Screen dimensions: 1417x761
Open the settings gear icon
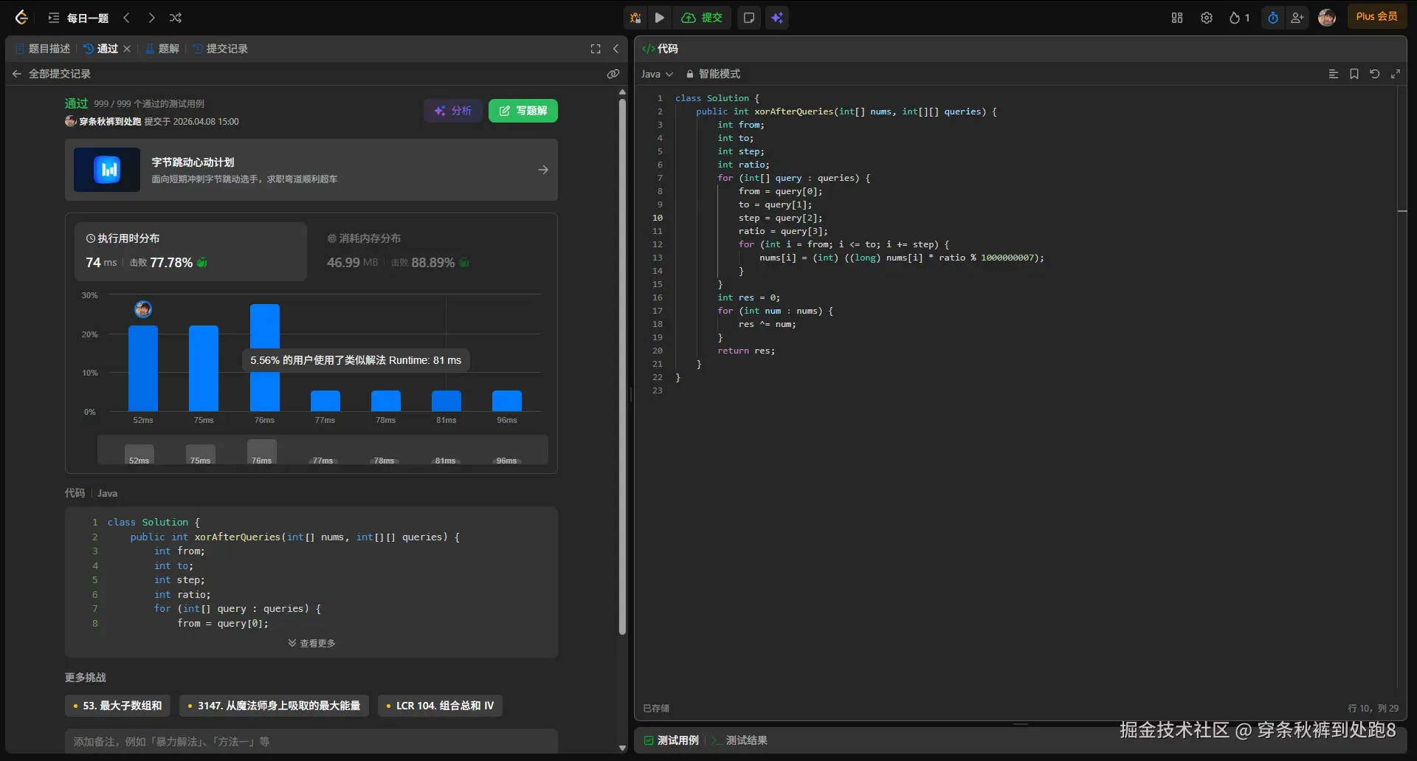click(1207, 18)
